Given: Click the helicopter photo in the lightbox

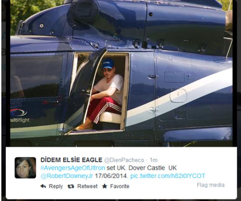Looking at the screenshot, I should tap(121, 73).
